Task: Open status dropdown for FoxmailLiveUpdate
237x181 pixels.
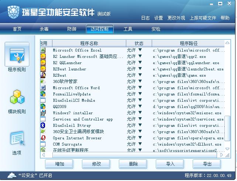Action: (140, 94)
